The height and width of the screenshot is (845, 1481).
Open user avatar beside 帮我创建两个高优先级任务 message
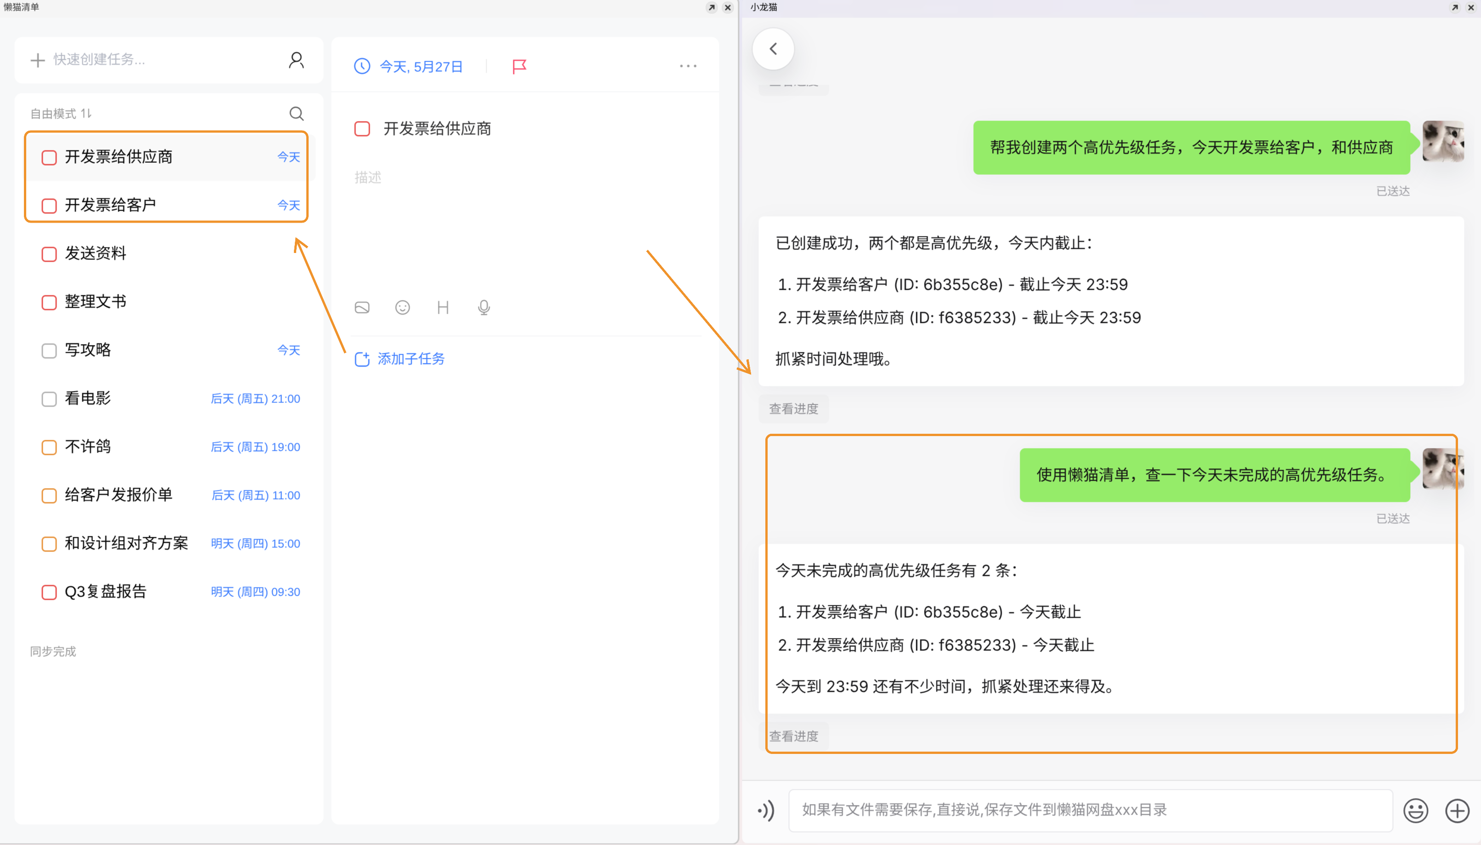pyautogui.click(x=1443, y=142)
